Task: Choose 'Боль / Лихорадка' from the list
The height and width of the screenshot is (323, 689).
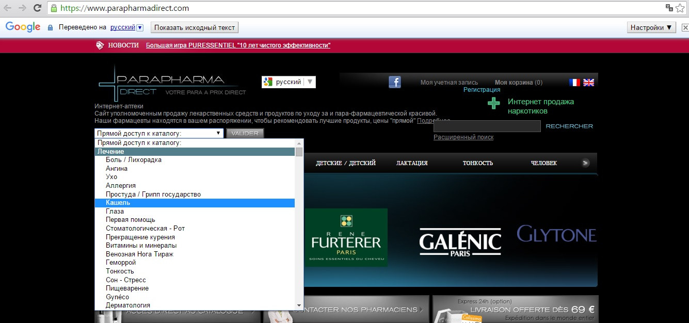Action: pyautogui.click(x=195, y=160)
